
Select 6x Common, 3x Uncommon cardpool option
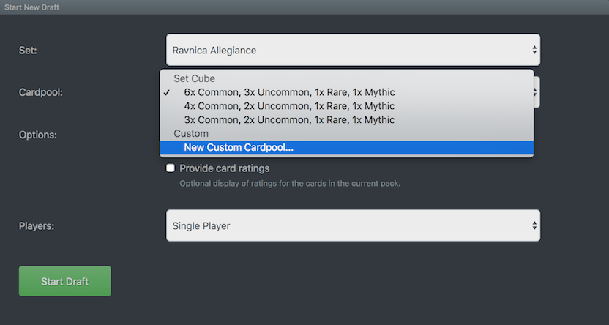click(289, 92)
